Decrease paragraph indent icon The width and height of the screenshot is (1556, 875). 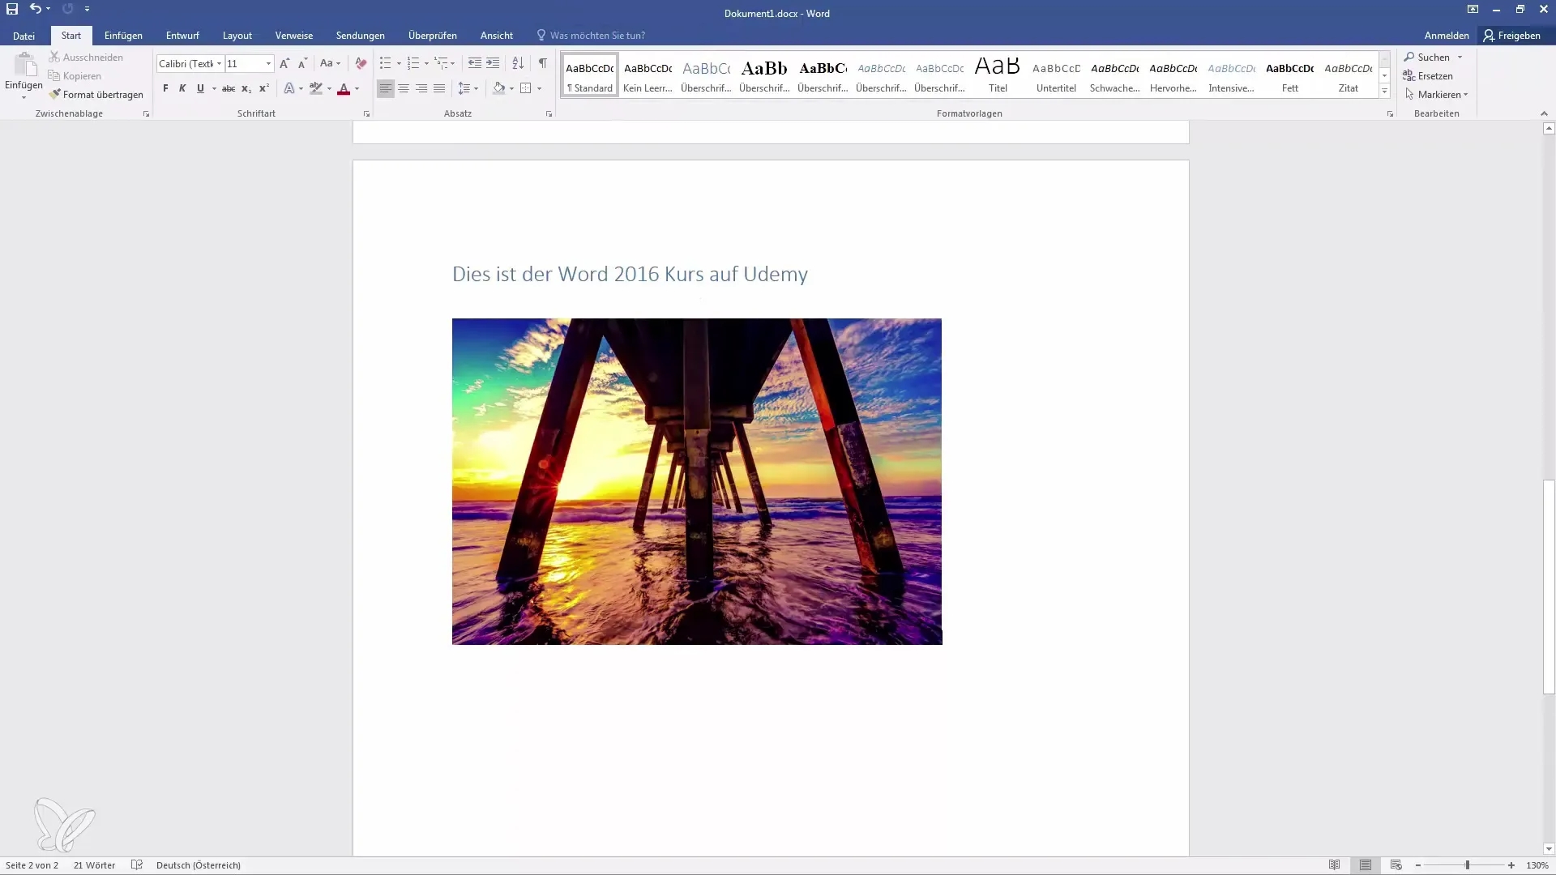coord(475,63)
